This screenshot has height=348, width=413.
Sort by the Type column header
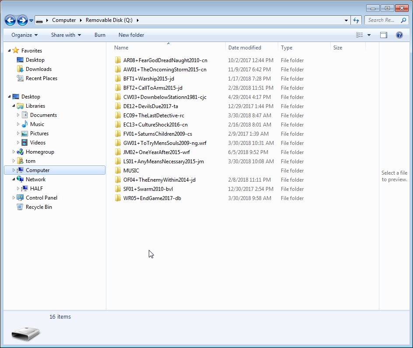point(287,48)
